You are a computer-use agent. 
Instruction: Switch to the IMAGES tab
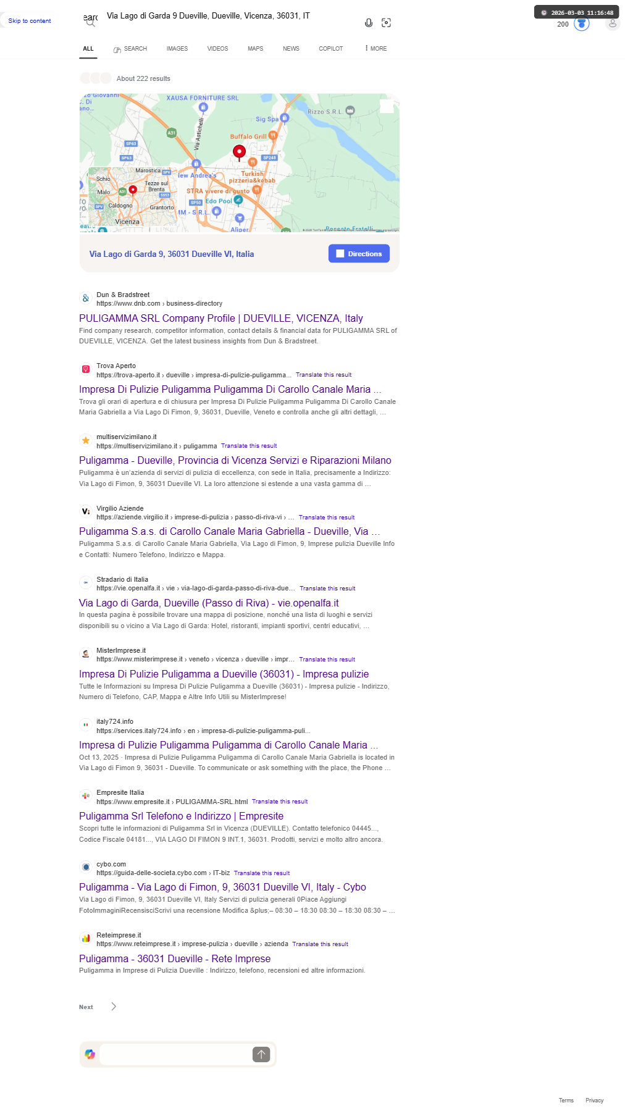[177, 48]
